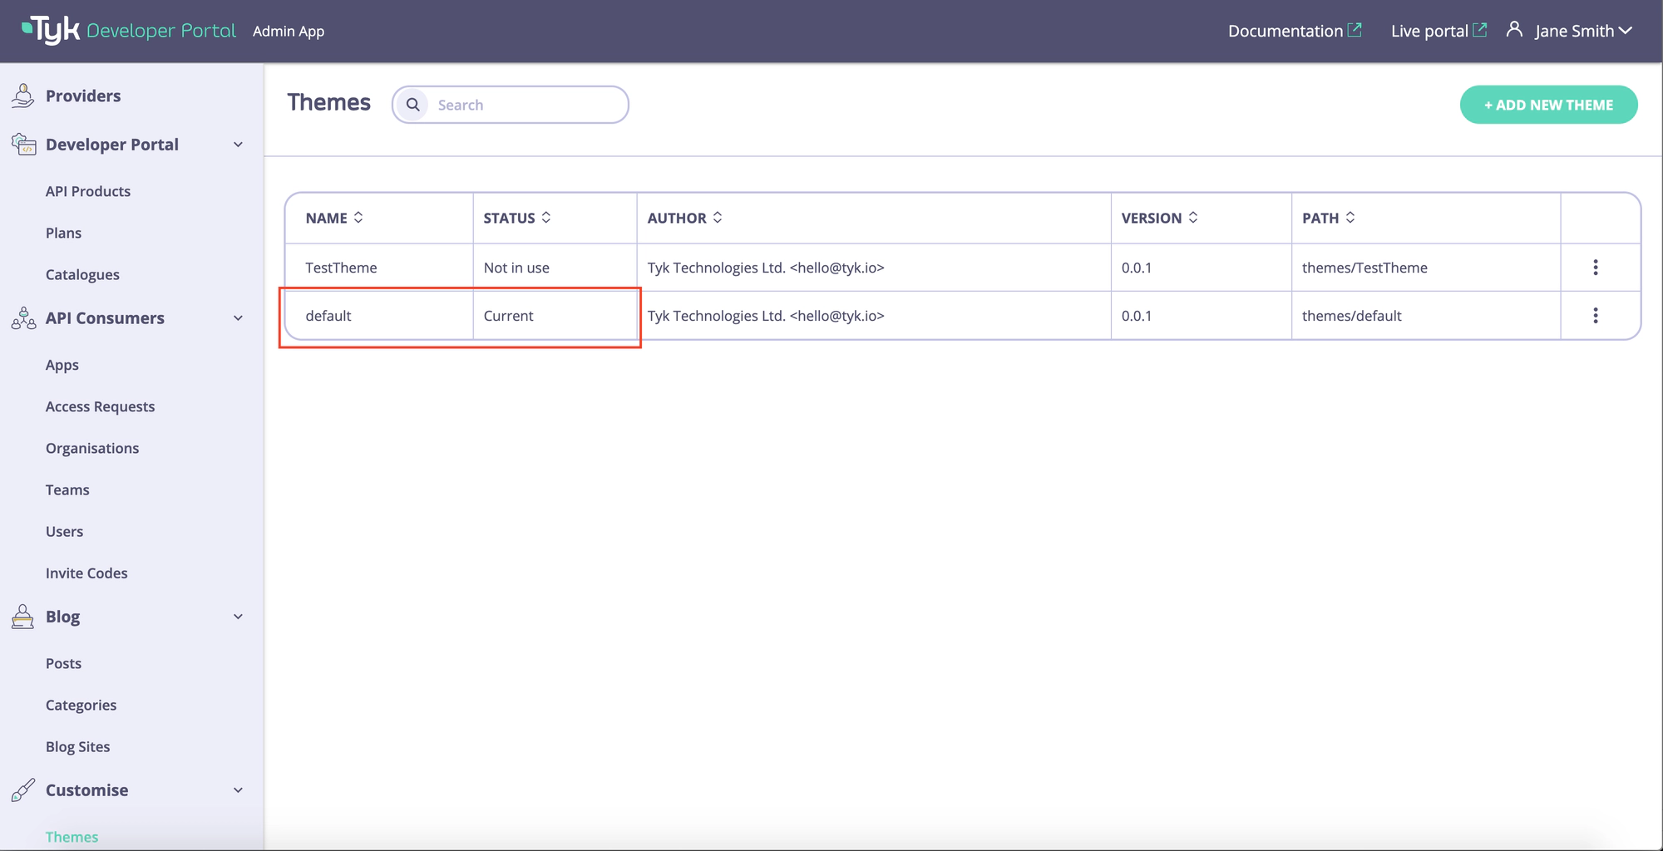1663x851 pixels.
Task: Sort the table by Name column
Action: pyautogui.click(x=358, y=218)
